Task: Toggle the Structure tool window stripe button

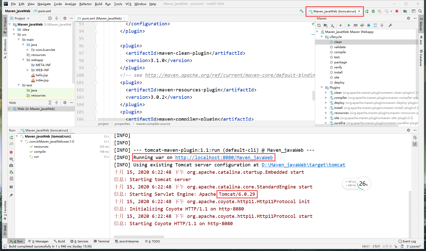Action: click(5, 48)
